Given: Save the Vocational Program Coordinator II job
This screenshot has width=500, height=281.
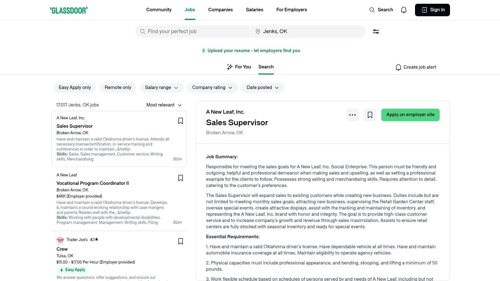Looking at the screenshot, I should coord(181,178).
